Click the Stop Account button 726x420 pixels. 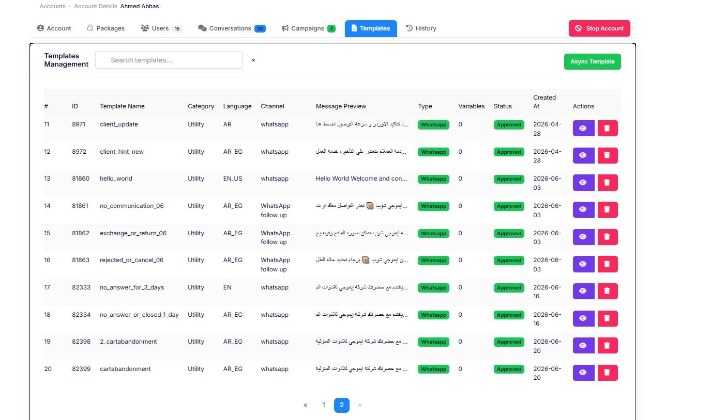coord(599,28)
